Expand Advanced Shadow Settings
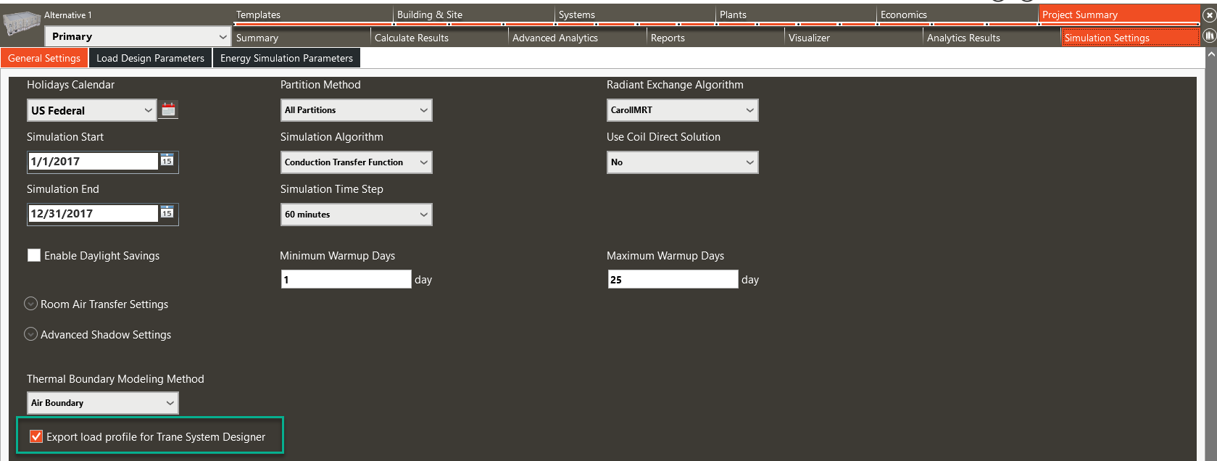The width and height of the screenshot is (1217, 461). (30, 334)
